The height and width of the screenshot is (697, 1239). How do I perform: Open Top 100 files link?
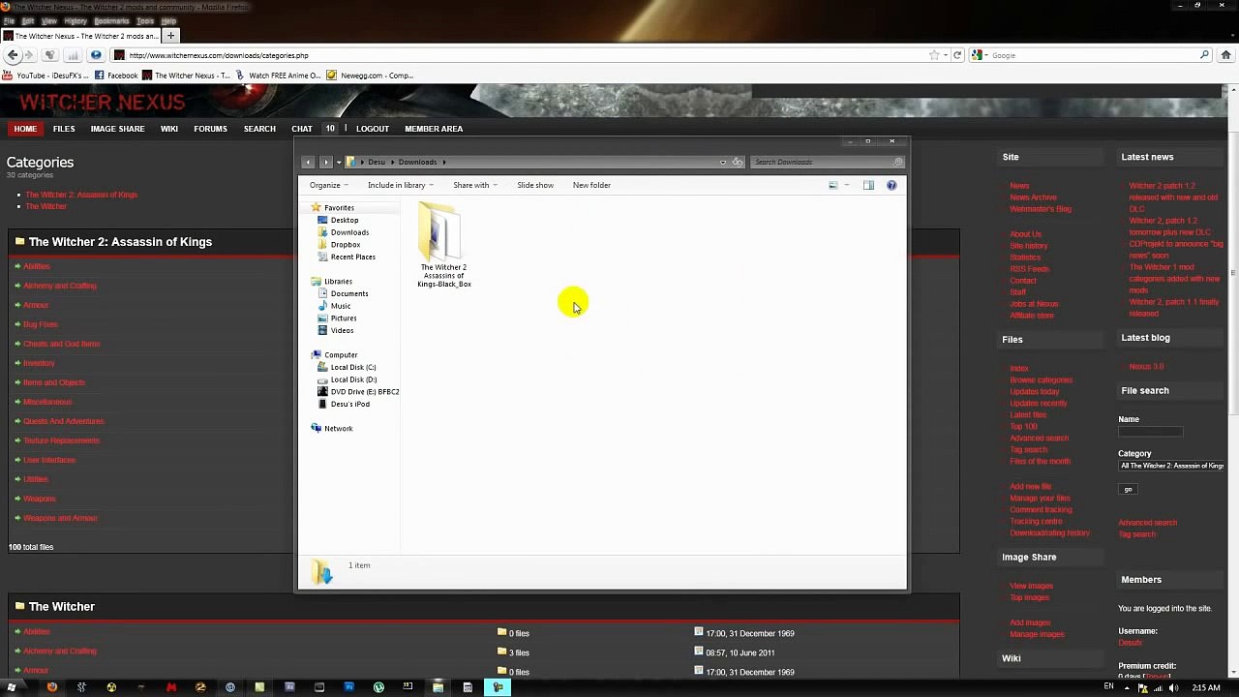[x=1023, y=426]
